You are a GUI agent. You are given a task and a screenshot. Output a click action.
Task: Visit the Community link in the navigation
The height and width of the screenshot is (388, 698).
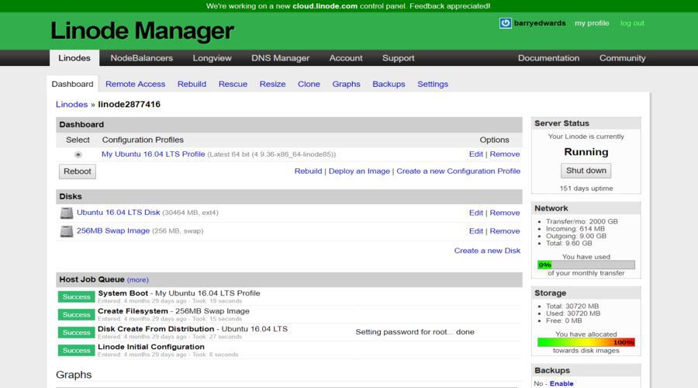[x=622, y=58]
